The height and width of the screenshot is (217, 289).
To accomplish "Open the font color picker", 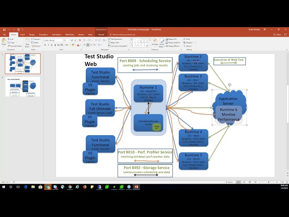I will point(79,45).
